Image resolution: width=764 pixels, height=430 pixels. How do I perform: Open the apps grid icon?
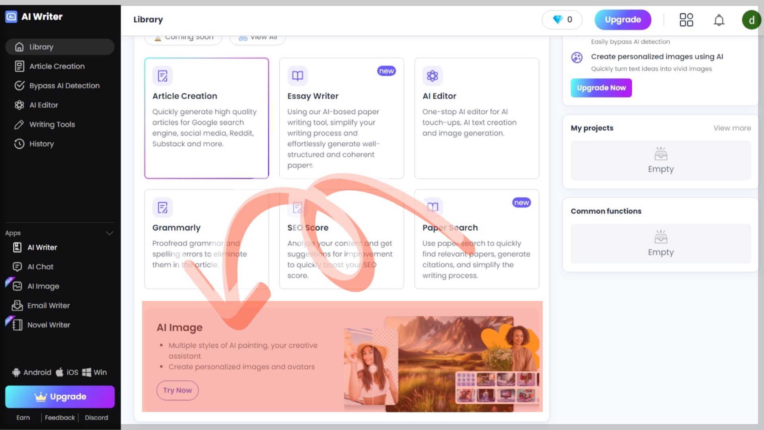(x=686, y=20)
